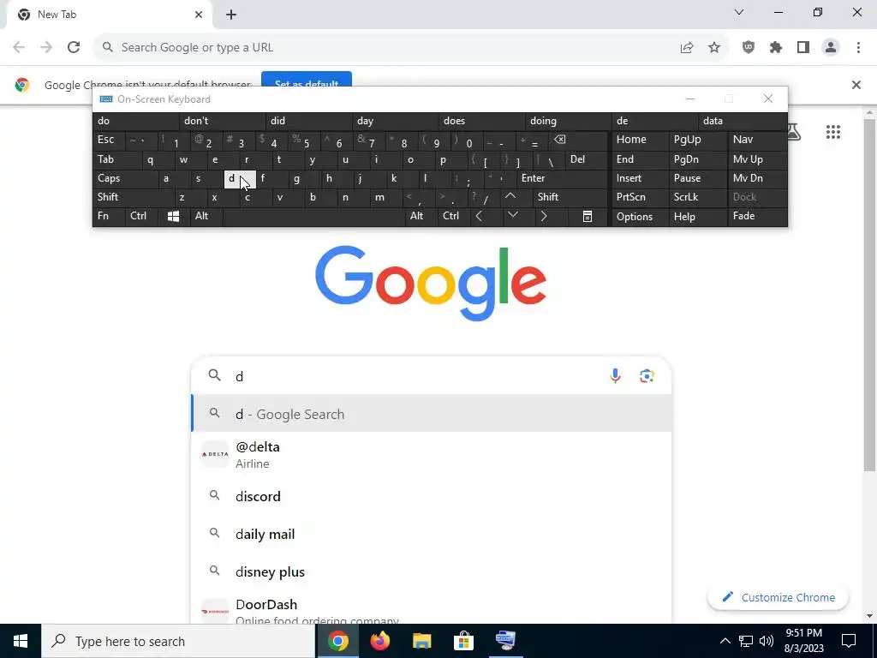Click the Esc key on On-Screen Keyboard
This screenshot has height=658, width=877.
(109, 140)
